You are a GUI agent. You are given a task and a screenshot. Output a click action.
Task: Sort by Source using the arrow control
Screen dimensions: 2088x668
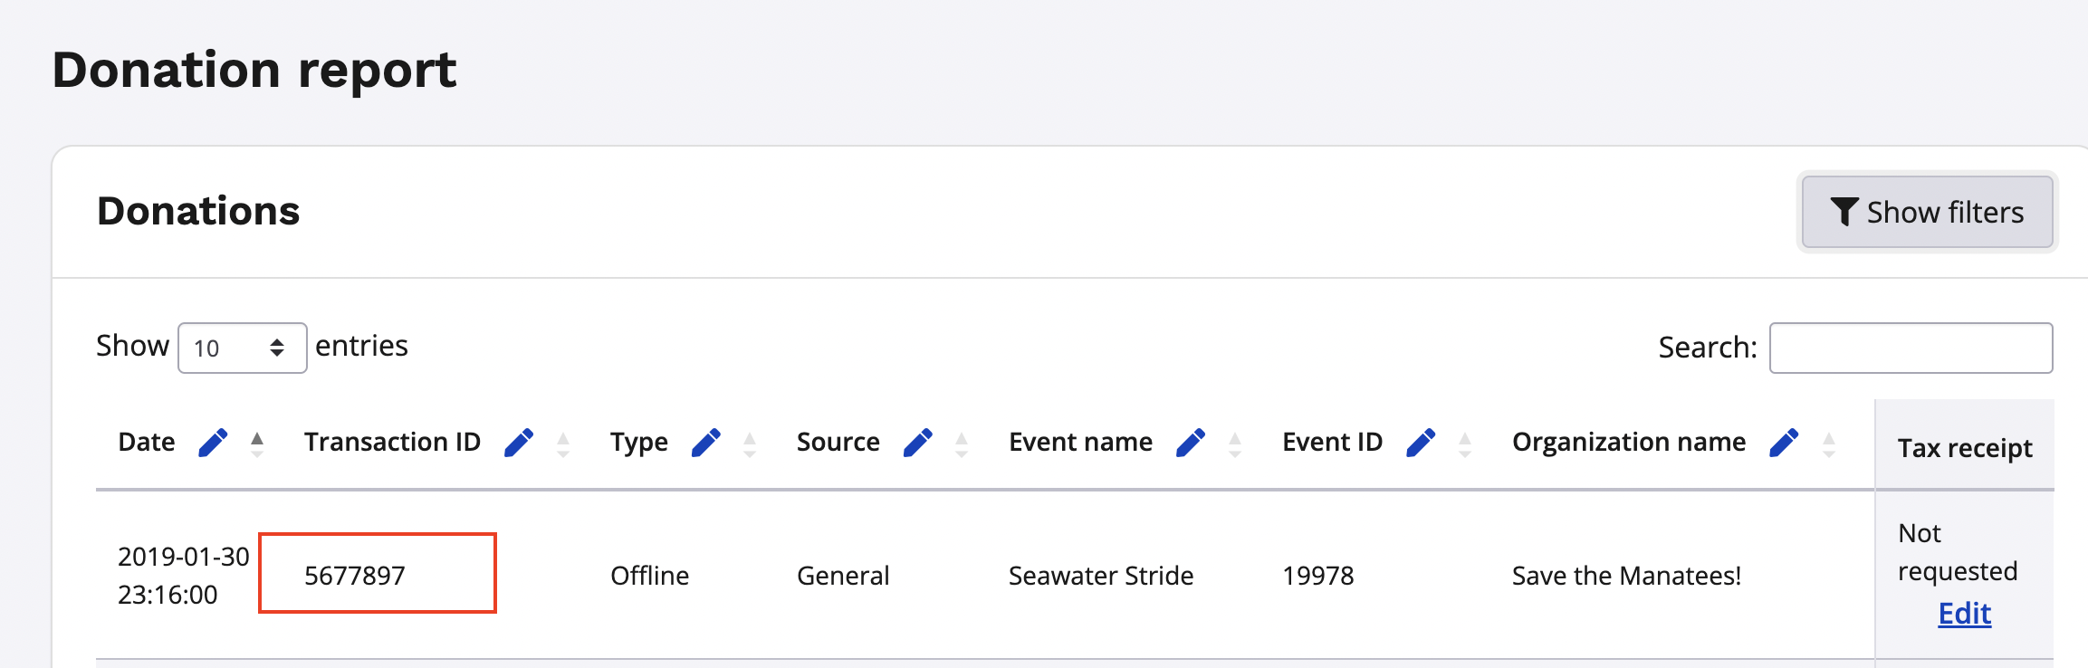(962, 444)
